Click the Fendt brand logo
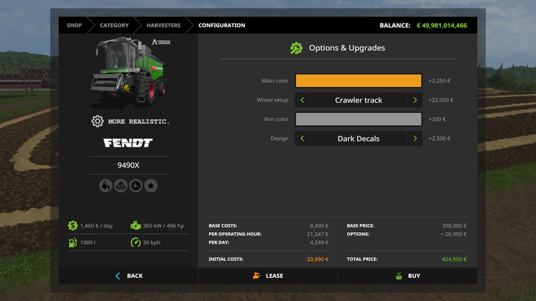Image resolution: width=536 pixels, height=301 pixels. point(128,143)
